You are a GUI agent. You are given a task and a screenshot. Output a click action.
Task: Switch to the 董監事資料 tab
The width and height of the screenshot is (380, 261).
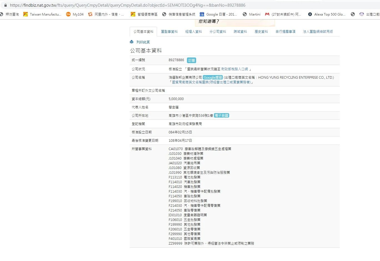(x=169, y=32)
